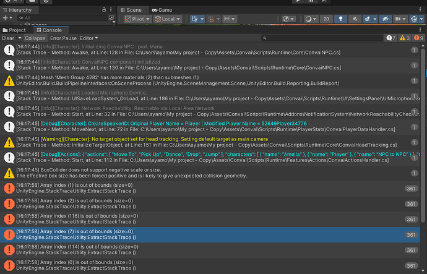Toggle scene audio icon in Scene toolbar
The image size is (427, 274).
354,19
